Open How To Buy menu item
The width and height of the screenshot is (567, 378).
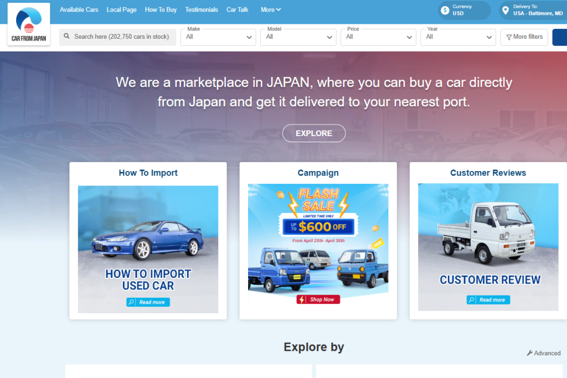[161, 10]
